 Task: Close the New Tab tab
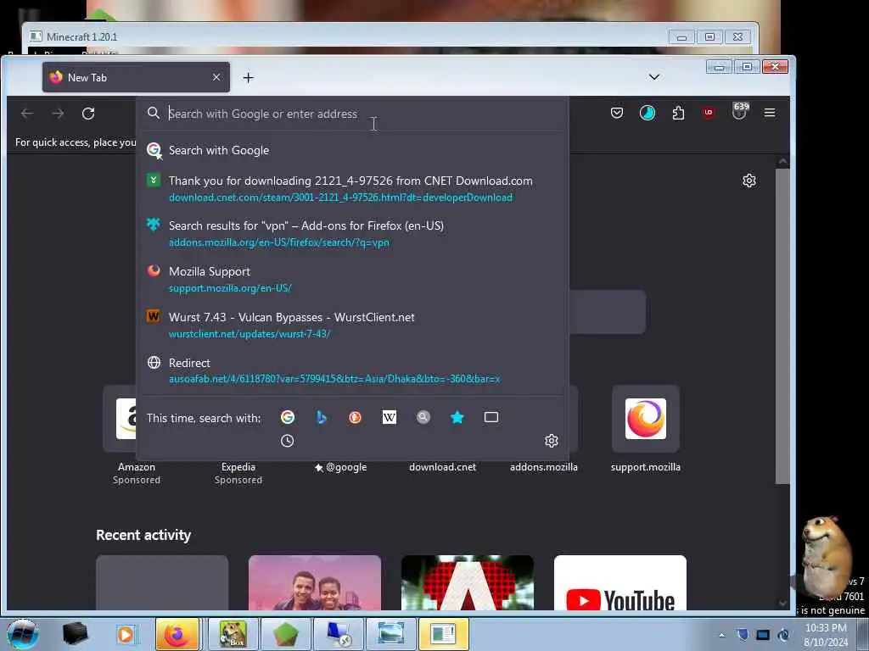[x=216, y=77]
